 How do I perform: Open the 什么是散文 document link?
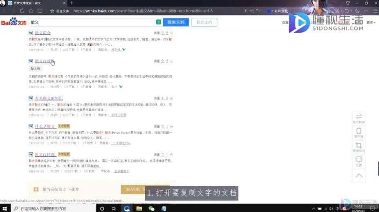click(45, 126)
